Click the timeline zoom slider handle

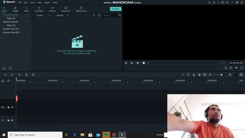pos(221,75)
